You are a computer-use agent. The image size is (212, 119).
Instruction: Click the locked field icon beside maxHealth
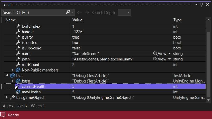point(18,92)
